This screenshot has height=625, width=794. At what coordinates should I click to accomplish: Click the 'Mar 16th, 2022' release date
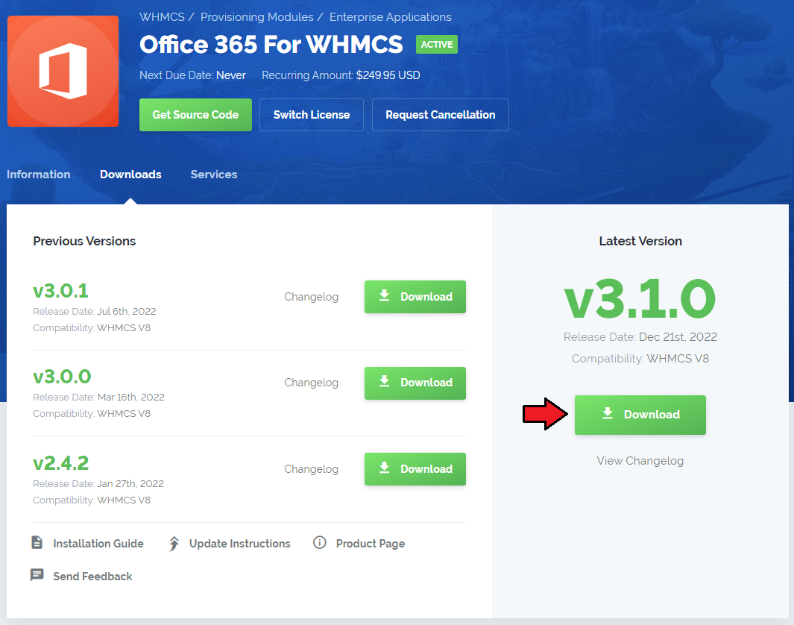(131, 397)
